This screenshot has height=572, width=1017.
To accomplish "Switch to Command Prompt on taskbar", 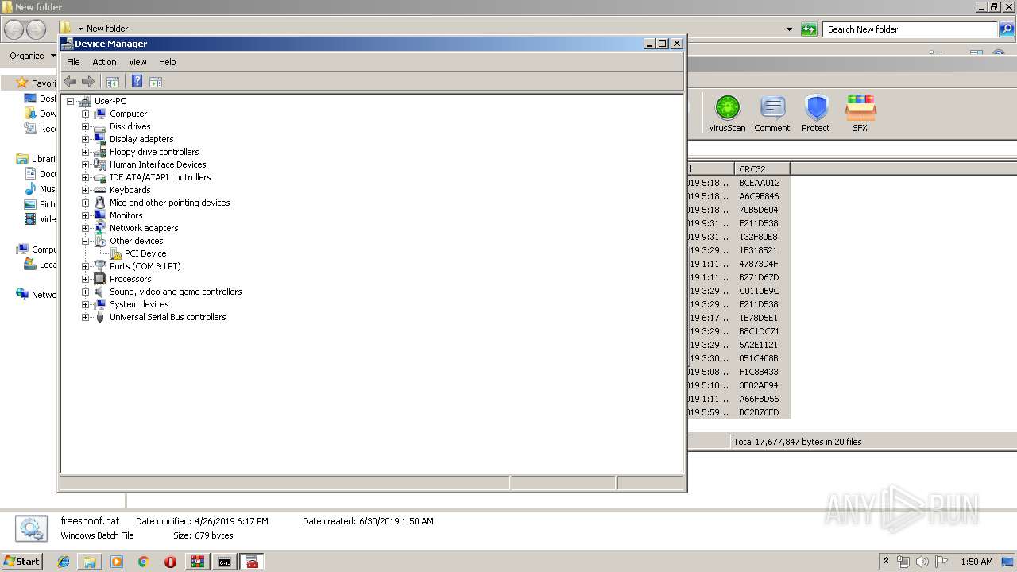I will pos(225,562).
